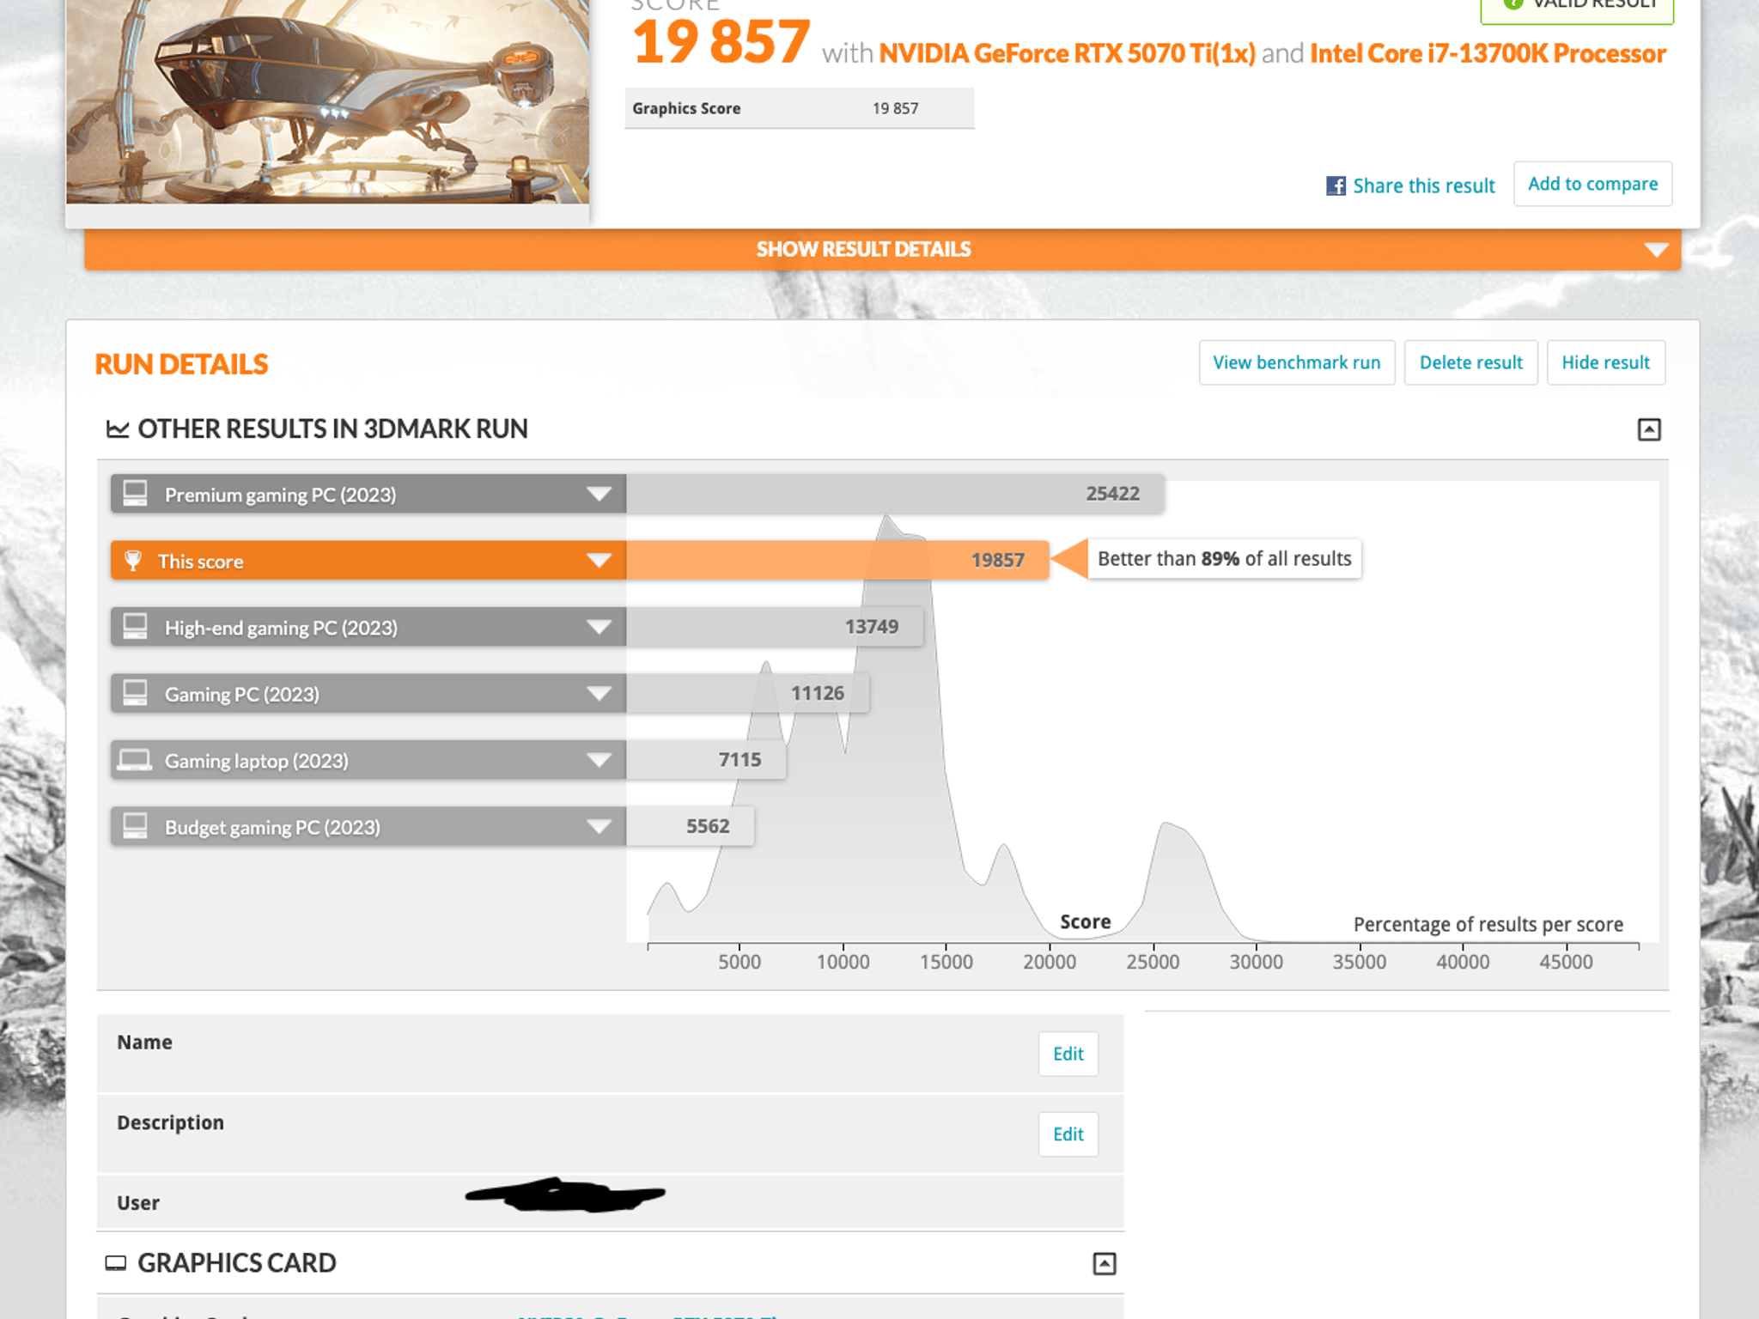The height and width of the screenshot is (1319, 1759).
Task: Click the Gaming PC 11126 score value
Action: click(x=818, y=693)
